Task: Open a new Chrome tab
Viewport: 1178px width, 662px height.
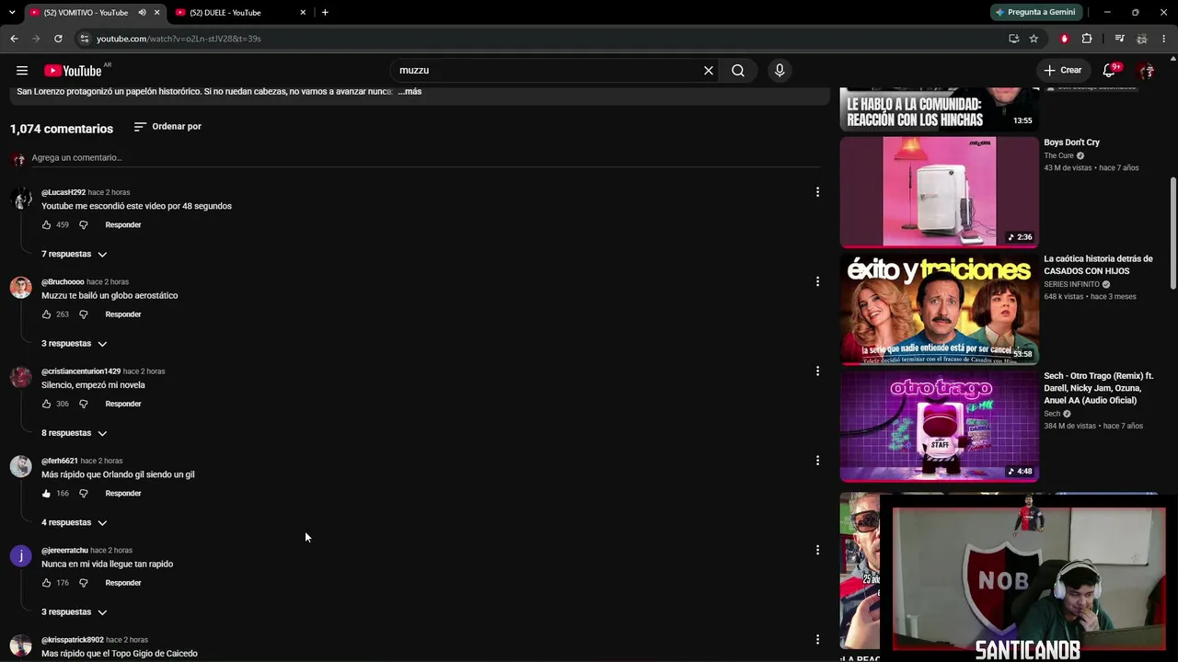Action: tap(325, 13)
